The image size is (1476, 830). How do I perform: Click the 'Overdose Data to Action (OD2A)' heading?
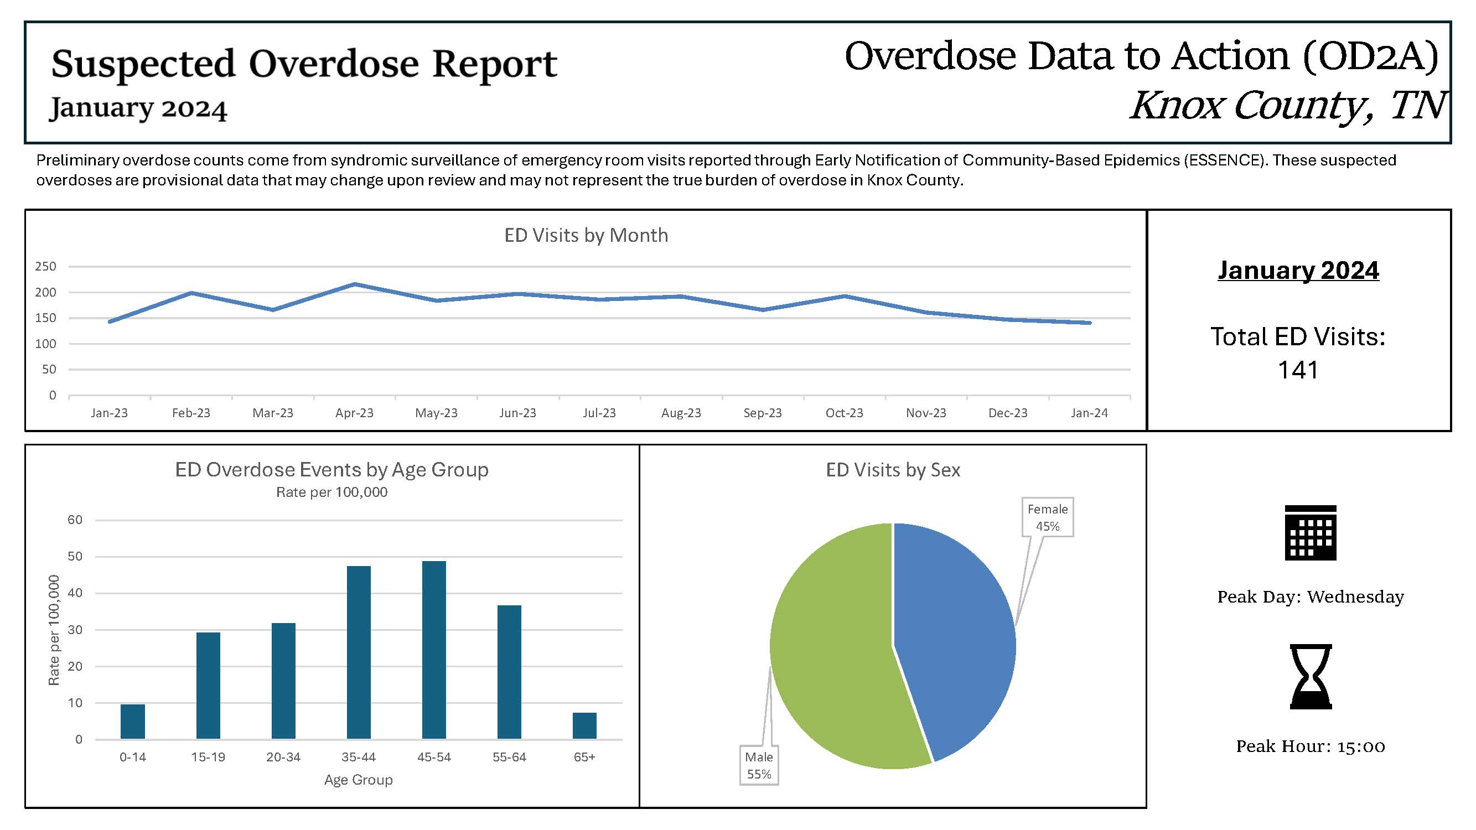click(1142, 56)
